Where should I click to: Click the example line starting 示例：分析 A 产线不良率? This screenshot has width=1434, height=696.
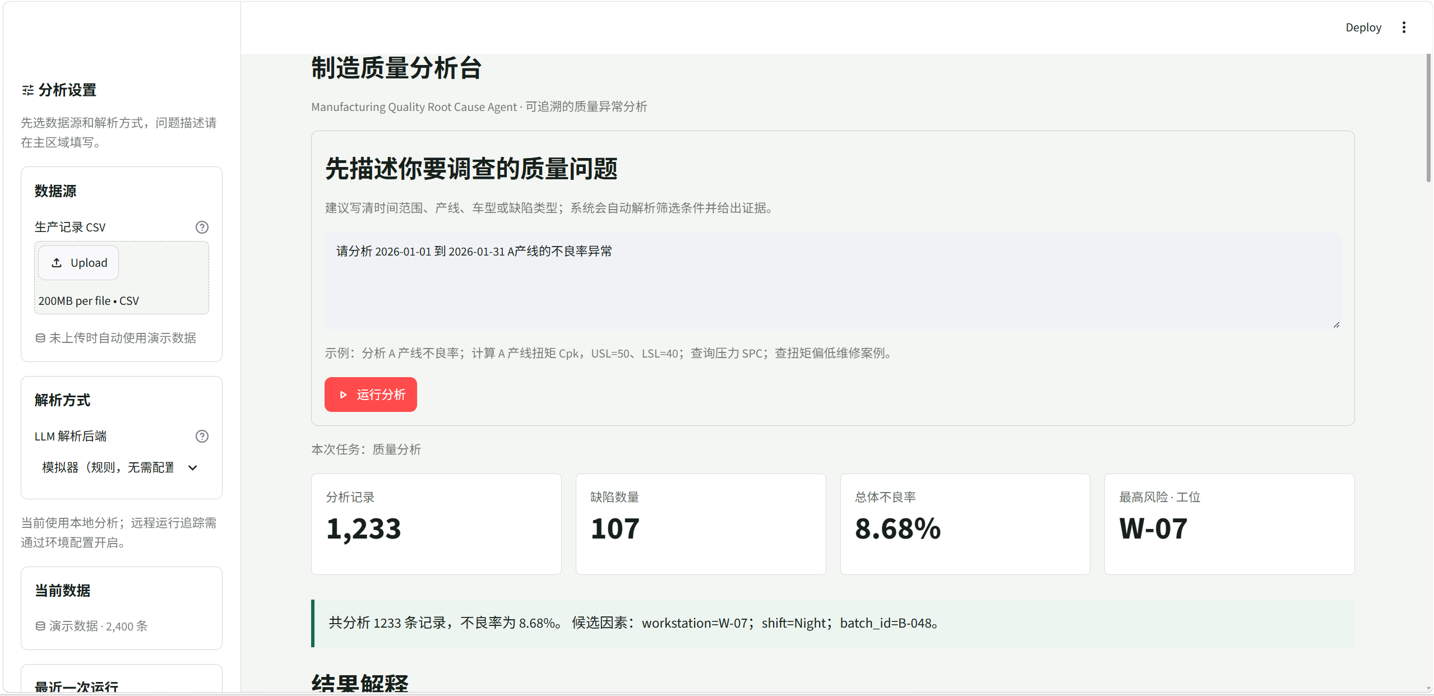coord(610,353)
